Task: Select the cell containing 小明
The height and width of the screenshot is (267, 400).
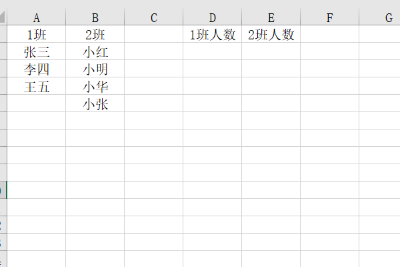Action: point(95,69)
